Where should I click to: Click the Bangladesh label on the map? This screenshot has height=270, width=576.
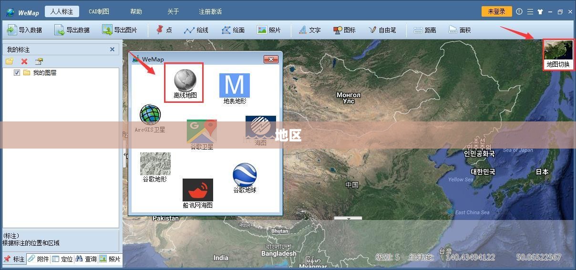click(x=279, y=254)
